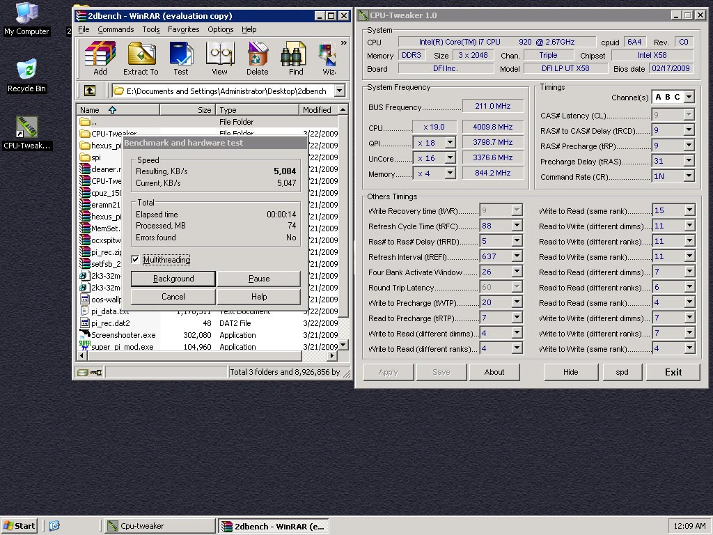The width and height of the screenshot is (713, 535).
Task: Click Help in the benchmark dialog
Action: [259, 297]
